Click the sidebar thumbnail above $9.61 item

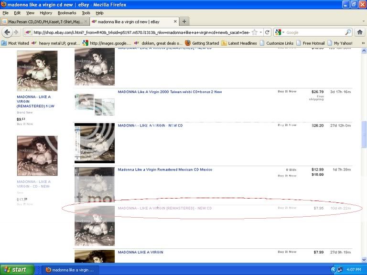coord(37,71)
